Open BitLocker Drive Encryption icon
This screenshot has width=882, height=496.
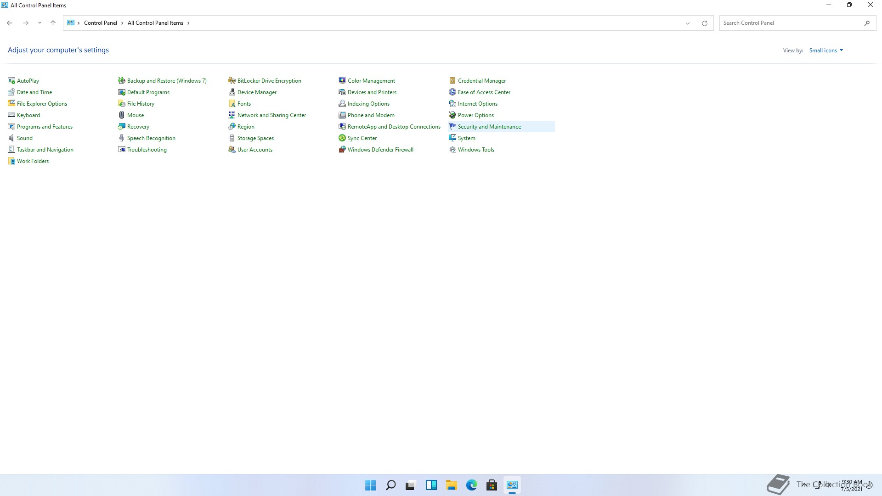(x=232, y=81)
